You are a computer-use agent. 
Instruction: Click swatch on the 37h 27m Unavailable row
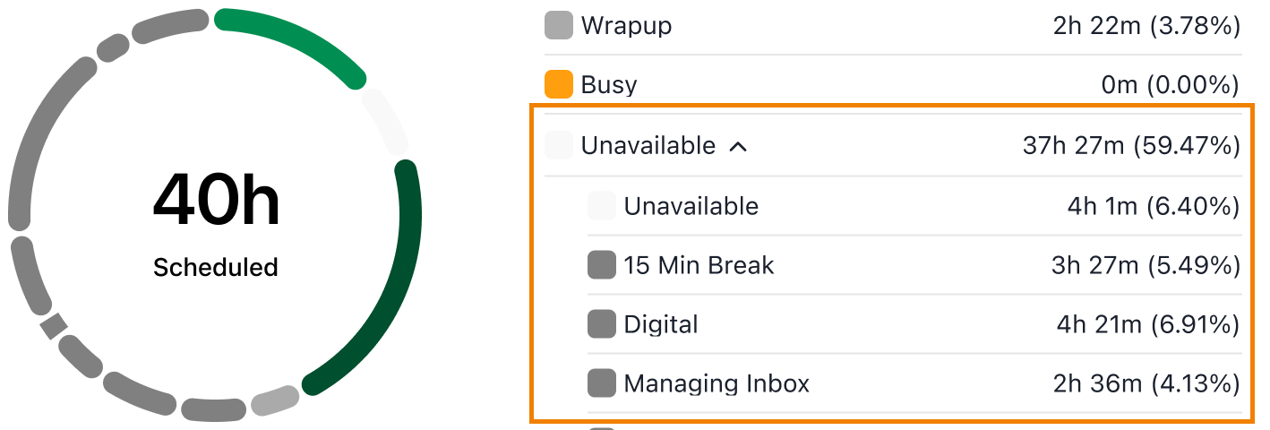[559, 145]
